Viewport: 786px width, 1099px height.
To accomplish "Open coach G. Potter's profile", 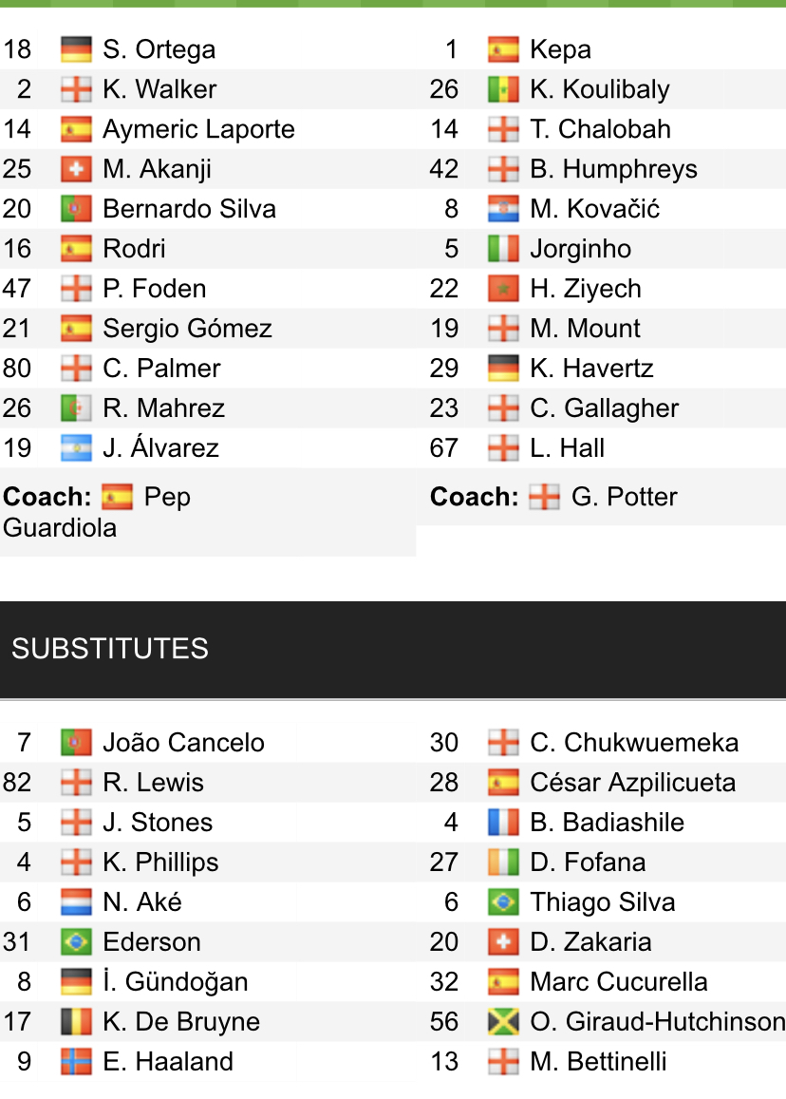I will 624,497.
